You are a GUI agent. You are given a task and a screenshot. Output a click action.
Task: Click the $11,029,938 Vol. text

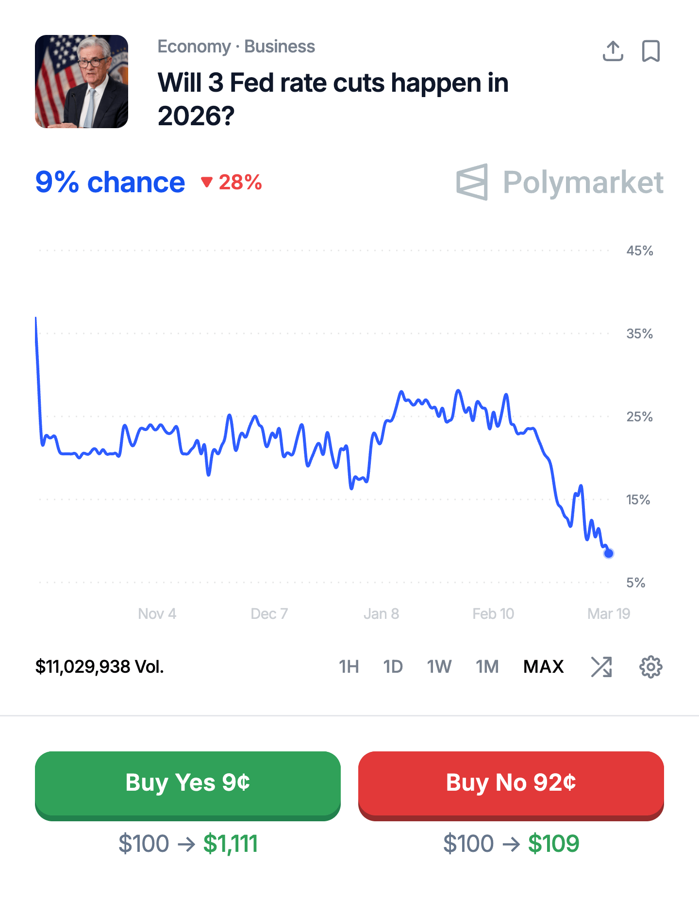coord(100,667)
